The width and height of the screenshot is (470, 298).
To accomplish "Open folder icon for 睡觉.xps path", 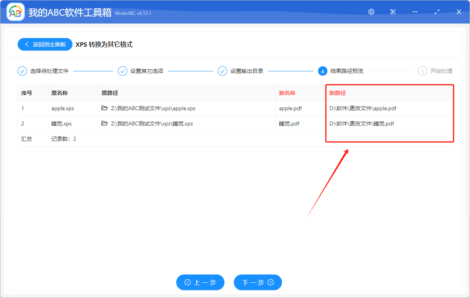I will pos(104,124).
